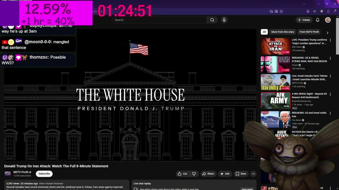Share the Donald Trump statement video
This screenshot has width=339, height=190.
point(208,174)
